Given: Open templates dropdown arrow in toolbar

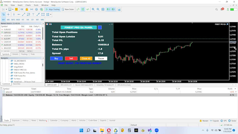Looking at the screenshot, I should tap(13, 9).
